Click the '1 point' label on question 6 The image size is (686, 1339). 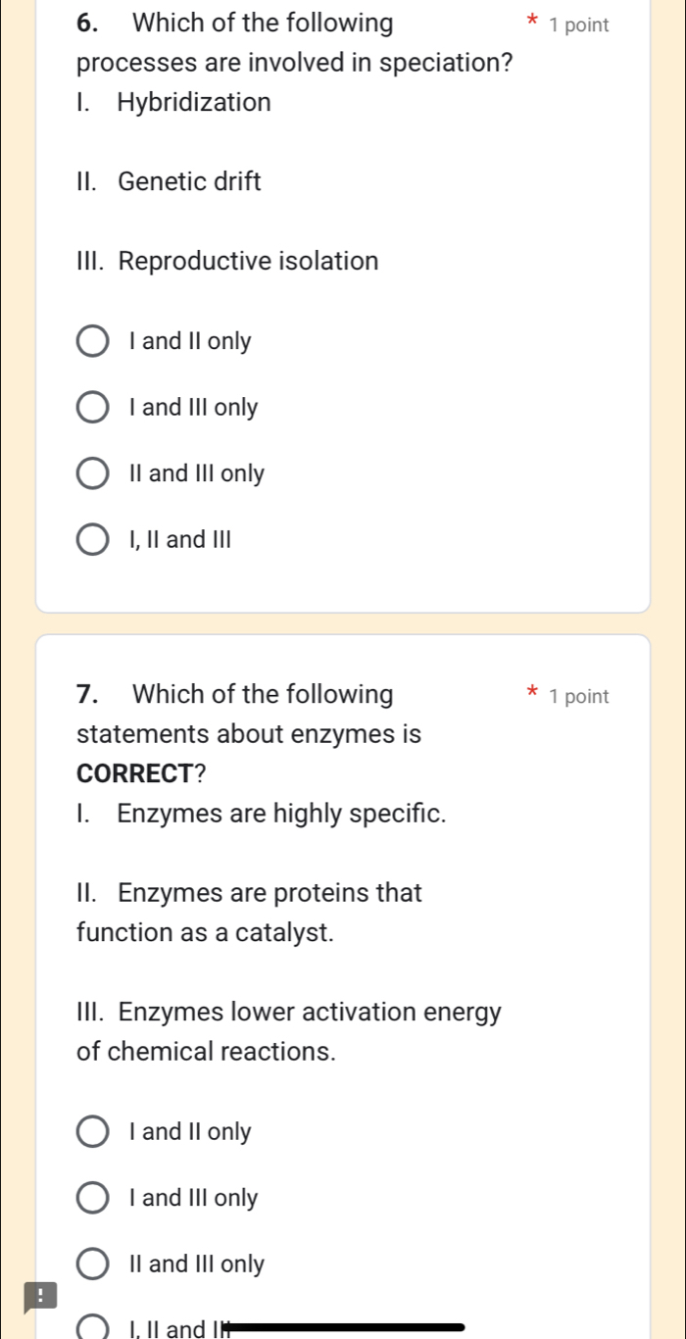[x=580, y=25]
